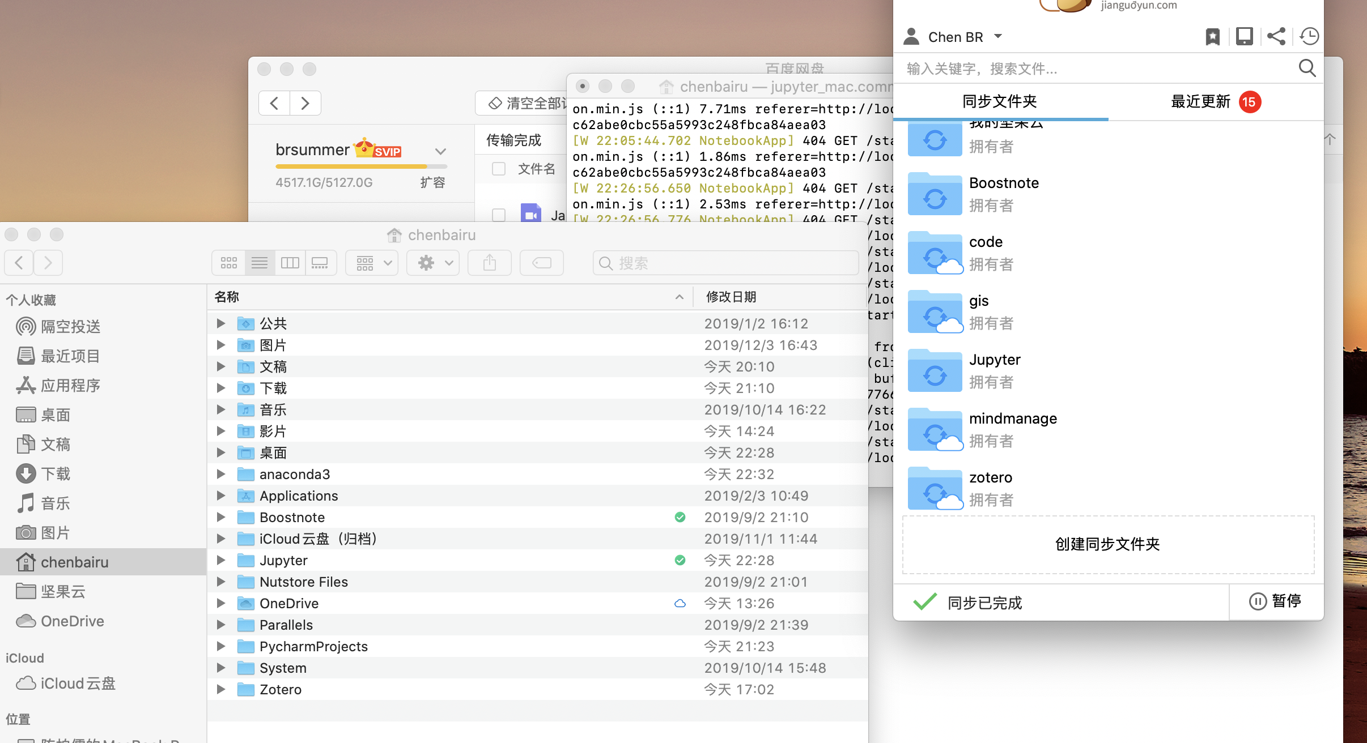
Task: Click the Finder 搜索 search field
Action: click(x=725, y=263)
